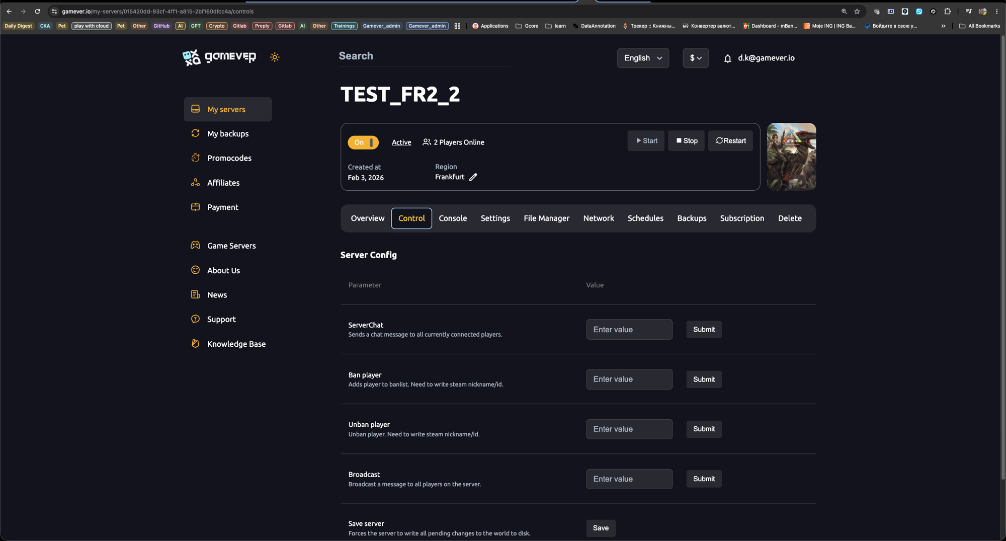Reload the page in the browser
Viewport: 1006px width, 541px height.
pos(37,11)
